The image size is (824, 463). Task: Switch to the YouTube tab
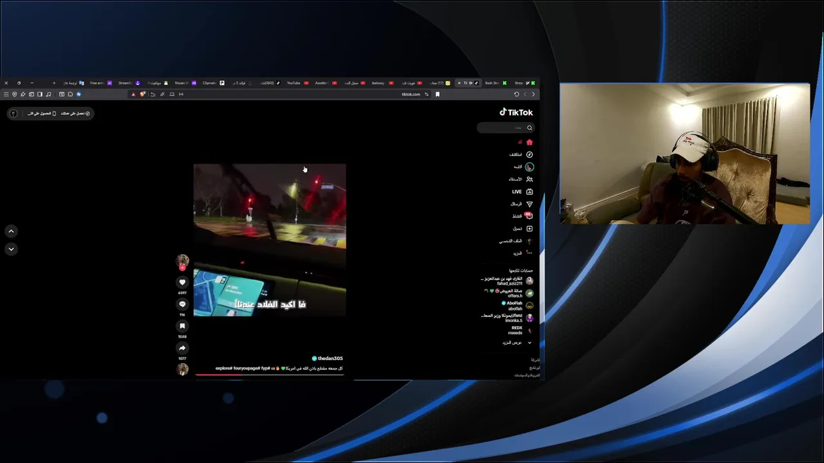pyautogui.click(x=297, y=83)
